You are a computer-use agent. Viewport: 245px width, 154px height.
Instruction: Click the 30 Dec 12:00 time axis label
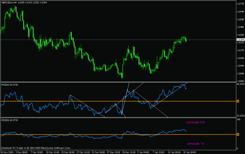tap(129, 152)
